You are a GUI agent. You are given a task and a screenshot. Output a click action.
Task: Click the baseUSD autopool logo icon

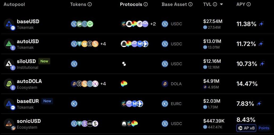10,24
